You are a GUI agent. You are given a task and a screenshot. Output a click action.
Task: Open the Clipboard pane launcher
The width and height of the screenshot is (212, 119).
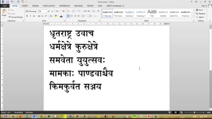tap(24, 21)
